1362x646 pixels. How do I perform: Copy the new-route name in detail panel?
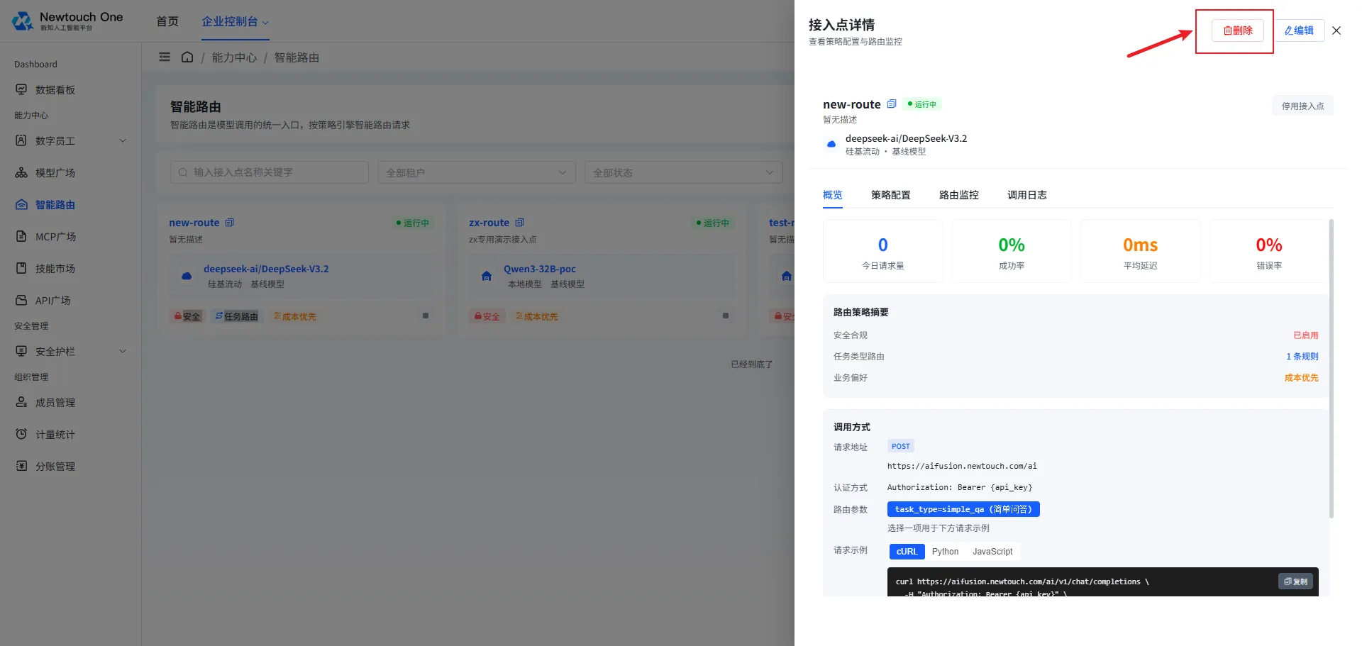click(x=892, y=104)
